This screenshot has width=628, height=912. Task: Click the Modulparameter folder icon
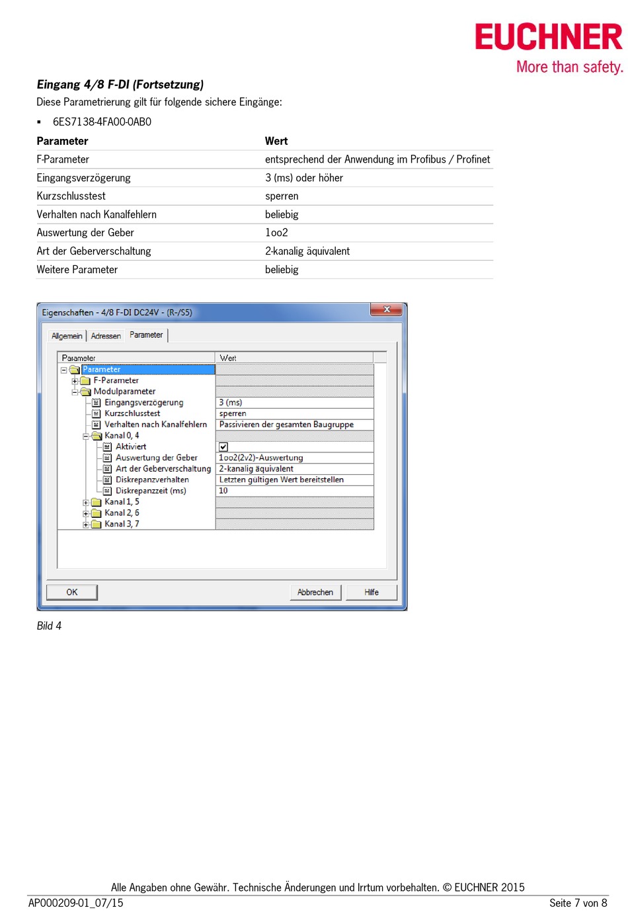[x=85, y=392]
